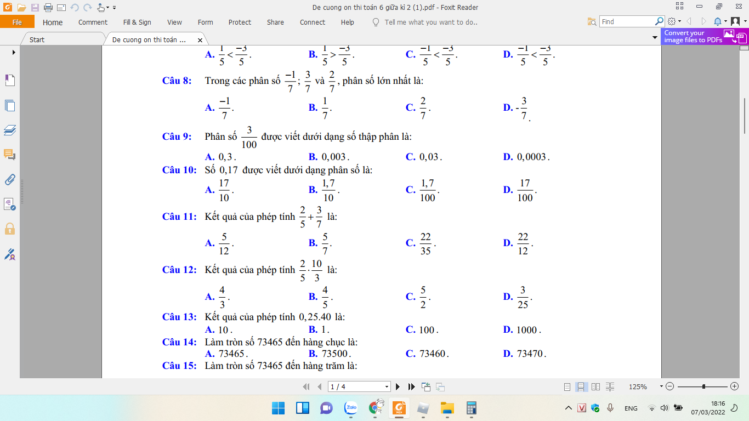Open the Protect ribbon tab
Viewport: 749px width, 421px height.
coord(240,22)
